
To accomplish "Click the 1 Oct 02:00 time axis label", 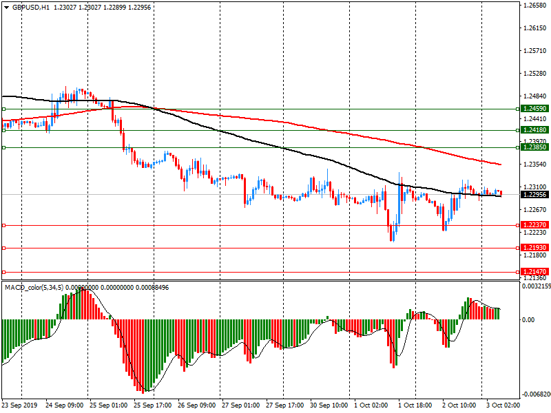I will tap(371, 405).
